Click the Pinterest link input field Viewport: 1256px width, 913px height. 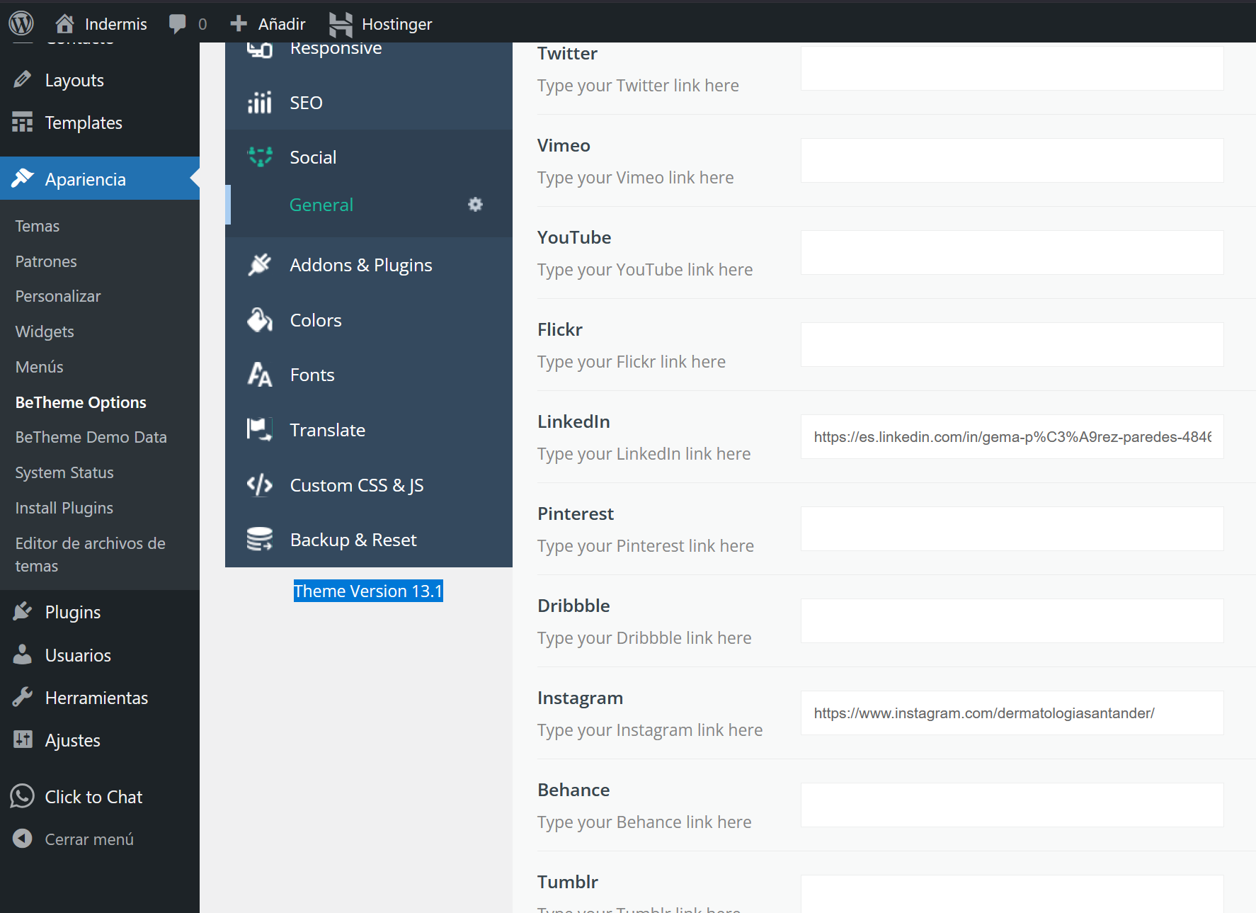[x=1012, y=529]
